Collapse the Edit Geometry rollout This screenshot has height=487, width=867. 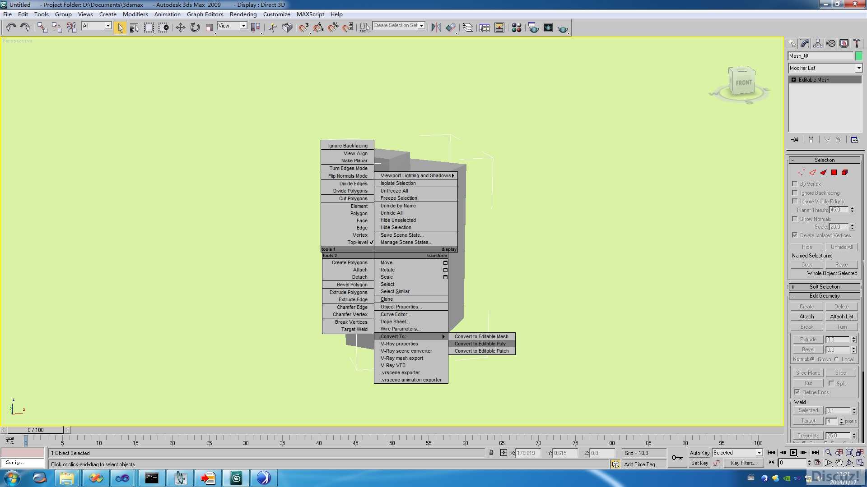[x=824, y=296]
